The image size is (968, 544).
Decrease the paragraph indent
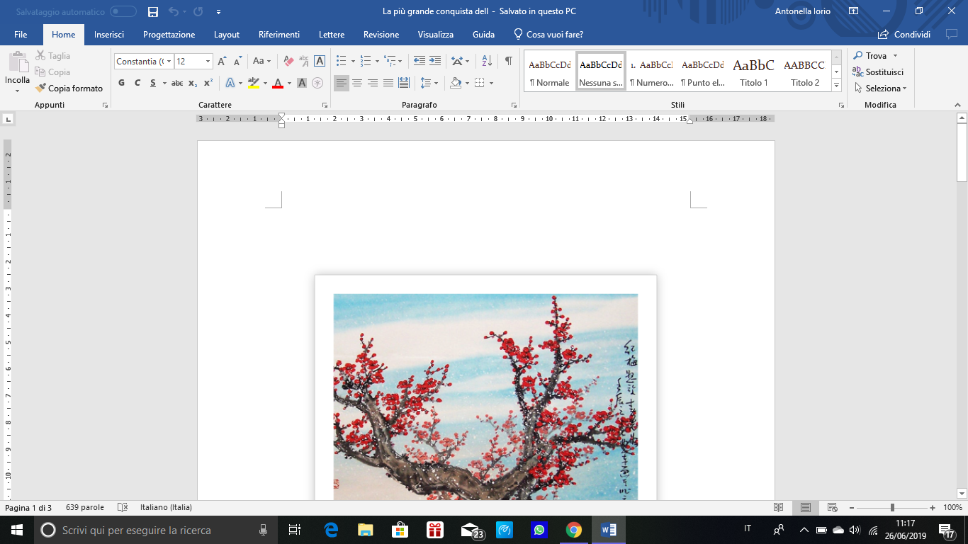point(420,62)
